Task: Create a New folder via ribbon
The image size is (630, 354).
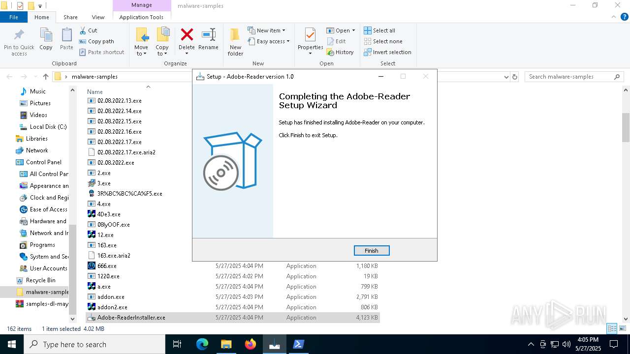Action: click(235, 42)
